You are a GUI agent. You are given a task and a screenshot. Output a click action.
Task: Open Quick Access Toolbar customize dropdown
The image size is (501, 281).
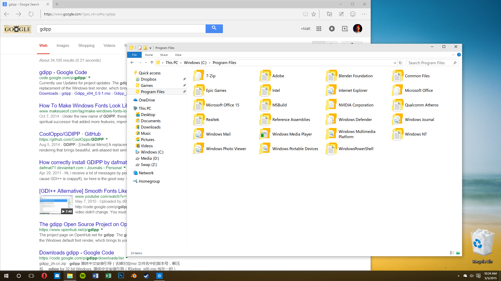pyautogui.click(x=150, y=48)
